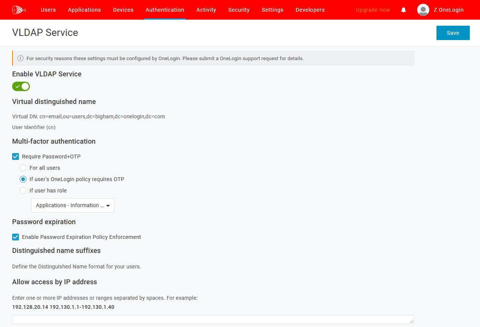Go to the Activity page
480x327 pixels.
coord(206,10)
